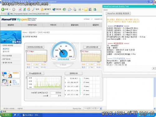Refresh the page with green arrows icon
Viewport: 156px width, 117px height.
tap(24, 9)
